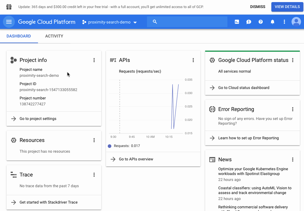
Task: Switch to the Activity tab
Action: pos(54,36)
